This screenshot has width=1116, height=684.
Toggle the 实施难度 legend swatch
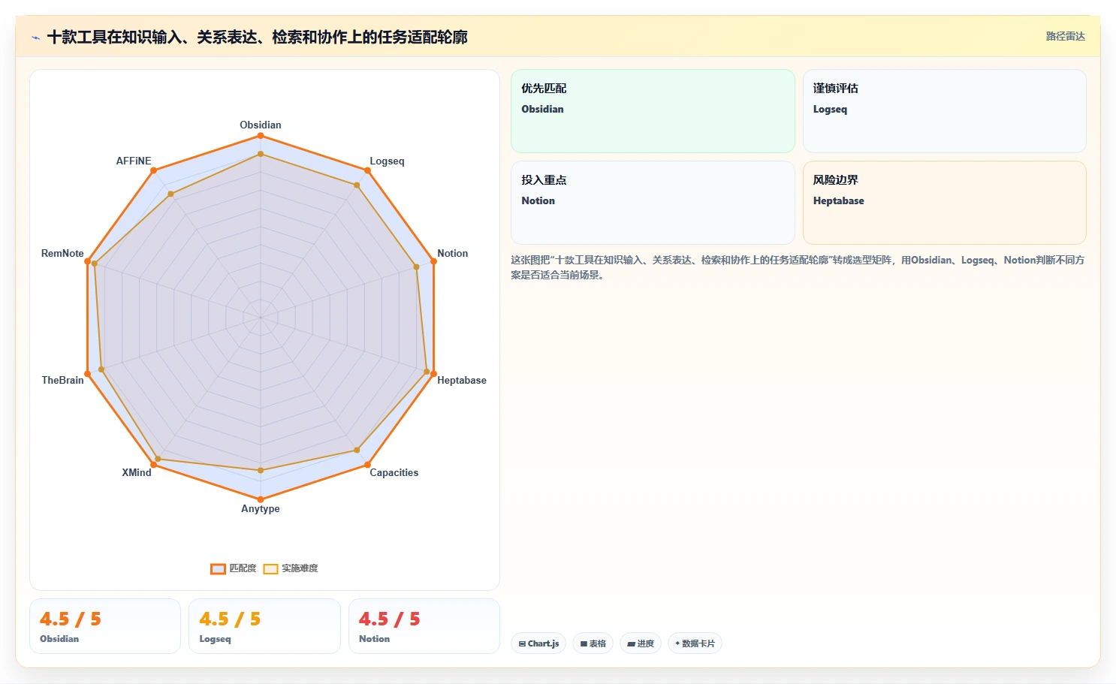[x=270, y=568]
